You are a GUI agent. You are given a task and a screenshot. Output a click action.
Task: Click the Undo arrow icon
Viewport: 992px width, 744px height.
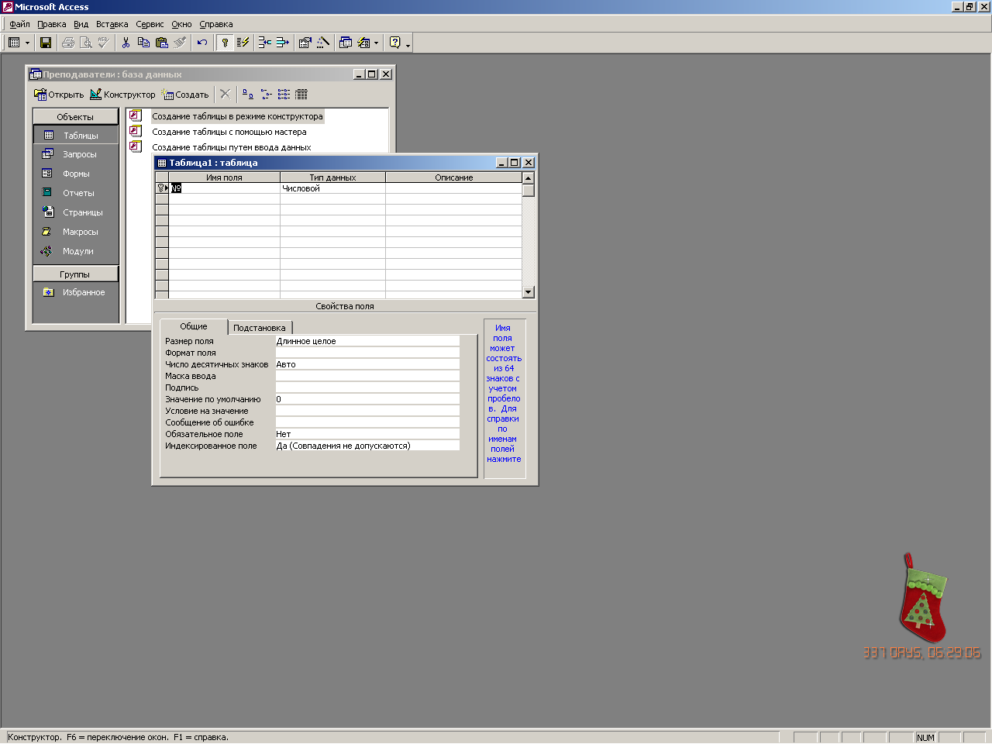(x=202, y=43)
